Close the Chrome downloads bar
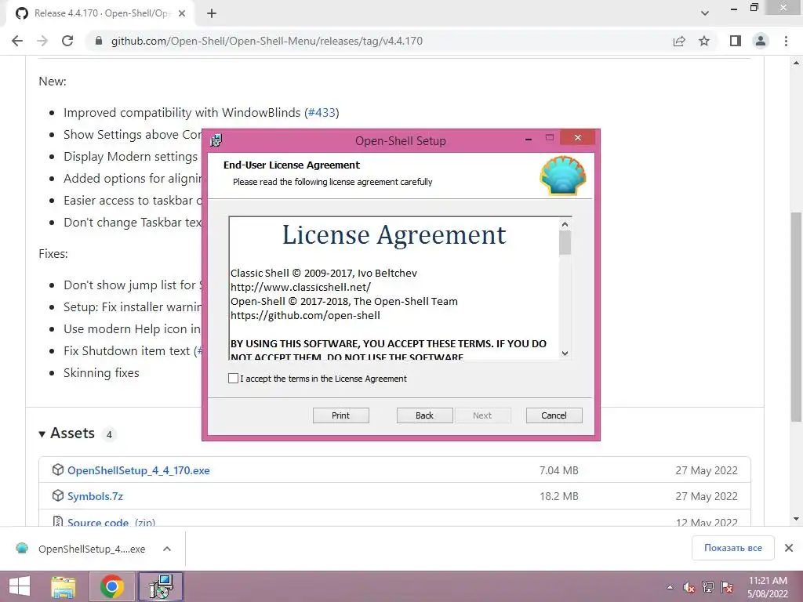803x602 pixels. tap(789, 548)
